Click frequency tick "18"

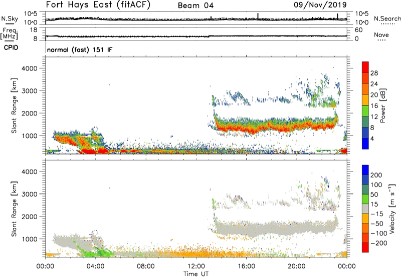(34, 30)
